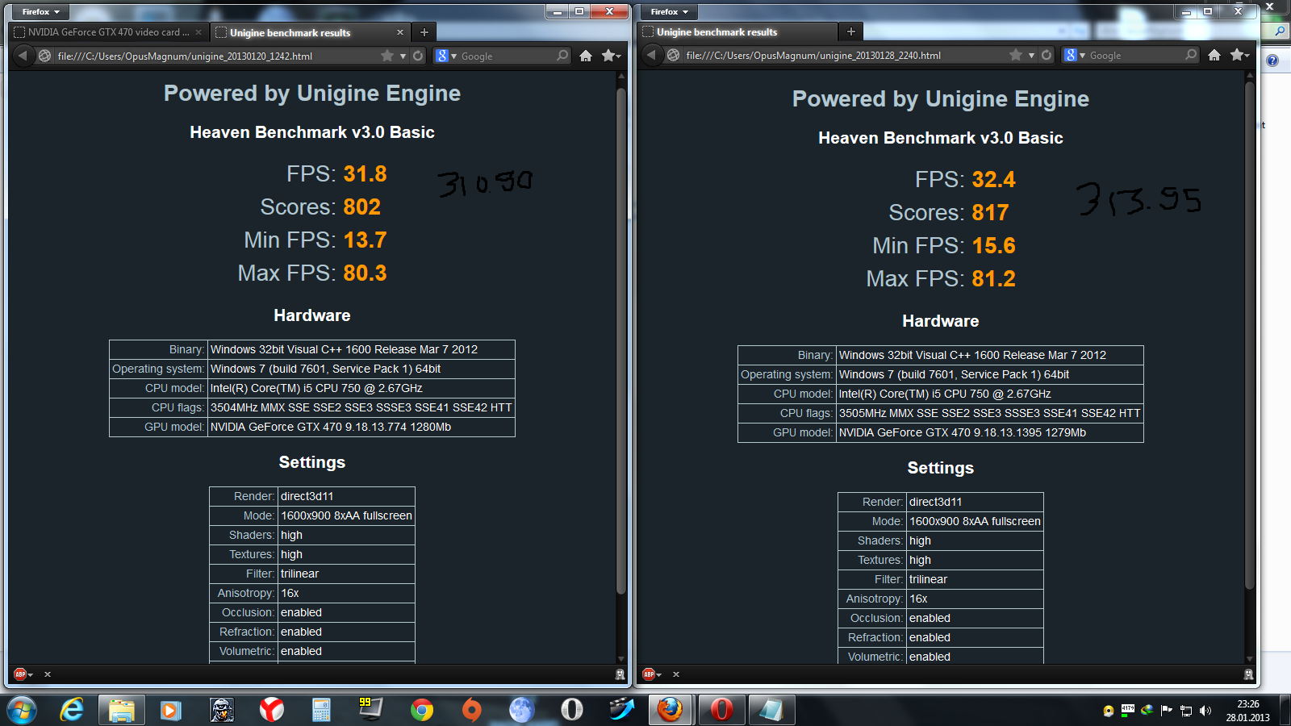
Task: Open search engine dropdown in 32.4 FPS window
Action: pyautogui.click(x=1076, y=55)
